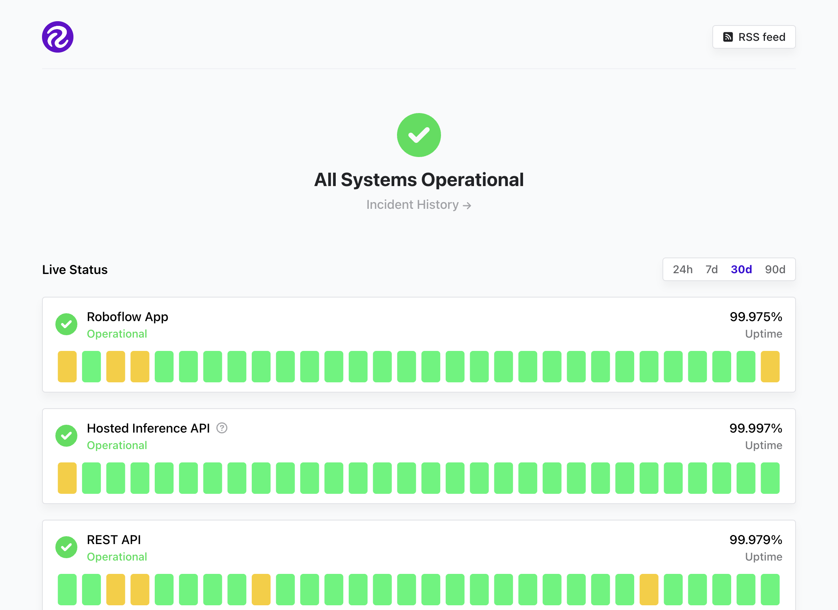This screenshot has height=610, width=838.
Task: Click the Roboflow App operational check icon
Action: [x=66, y=324]
